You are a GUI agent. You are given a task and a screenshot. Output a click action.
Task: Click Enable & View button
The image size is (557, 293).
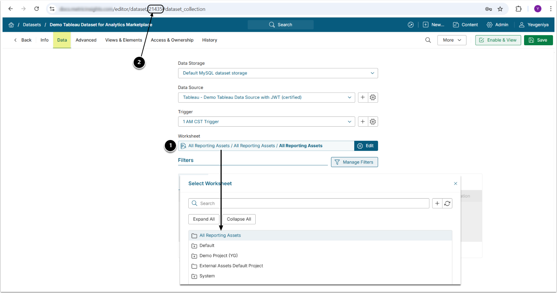coord(498,40)
